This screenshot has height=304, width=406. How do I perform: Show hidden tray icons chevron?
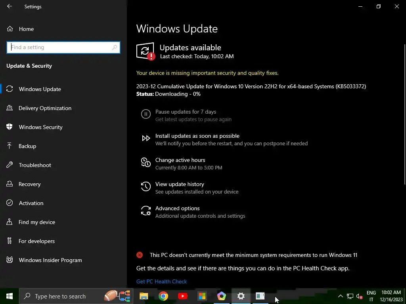341,296
